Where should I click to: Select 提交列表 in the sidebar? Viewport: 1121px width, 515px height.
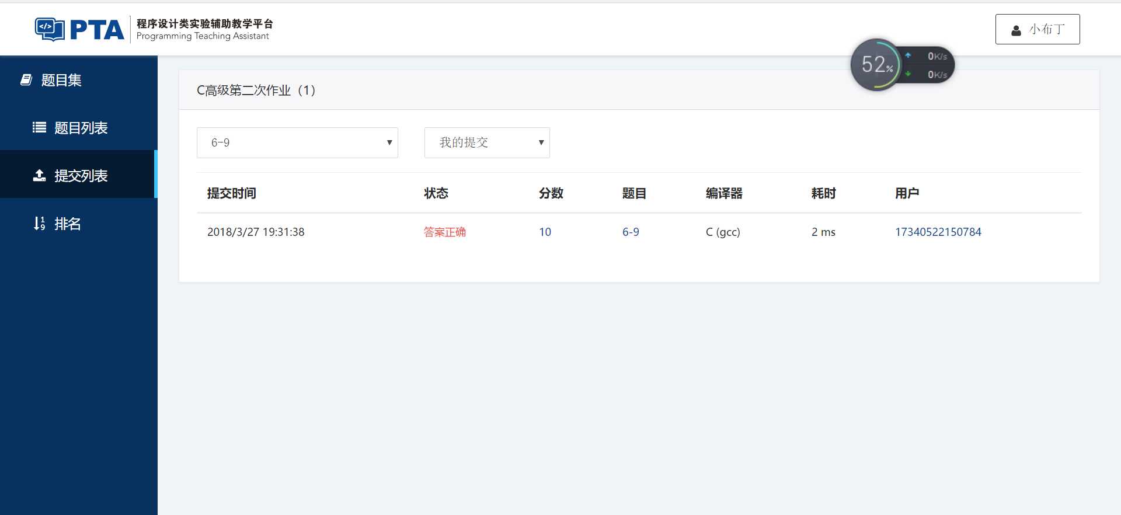[x=79, y=175]
